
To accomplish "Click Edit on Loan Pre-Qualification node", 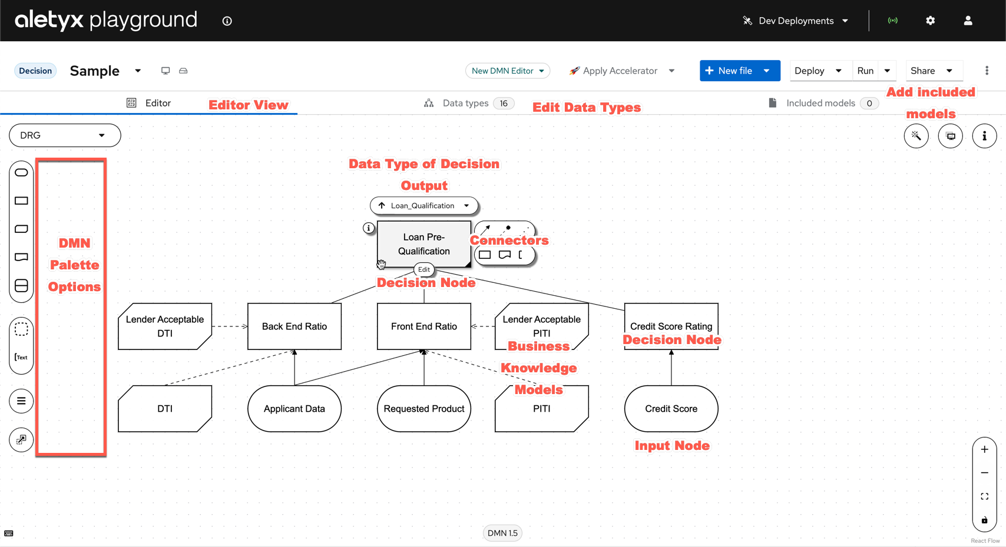I will coord(424,269).
